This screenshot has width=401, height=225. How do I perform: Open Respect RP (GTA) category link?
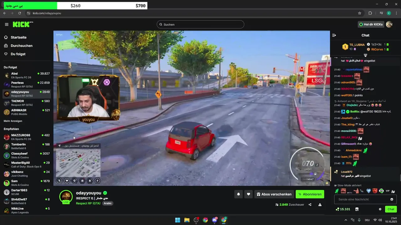coord(88,203)
